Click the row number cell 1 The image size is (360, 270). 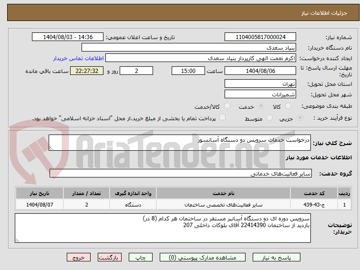pyautogui.click(x=344, y=205)
